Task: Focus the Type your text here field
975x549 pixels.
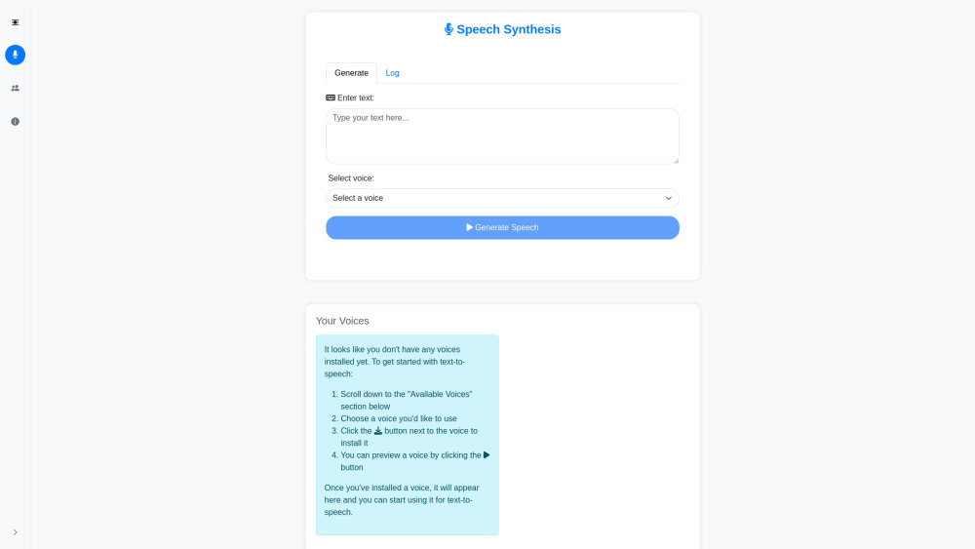Action: 502,136
